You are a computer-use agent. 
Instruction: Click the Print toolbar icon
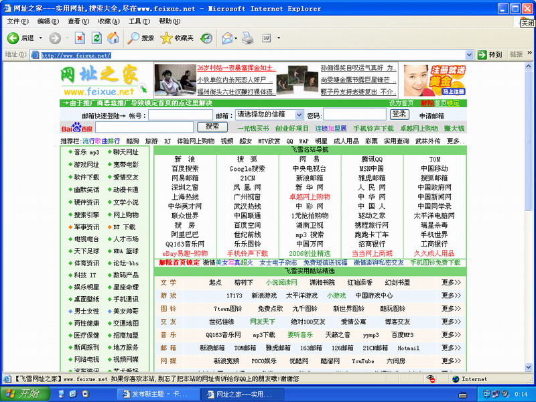click(247, 38)
